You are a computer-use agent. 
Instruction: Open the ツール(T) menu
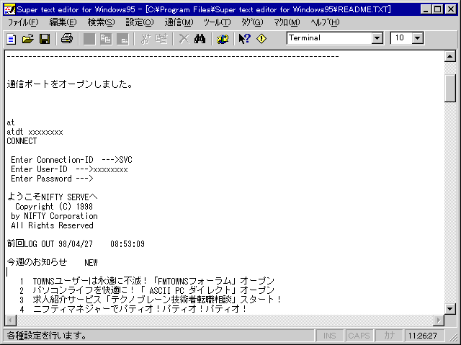pyautogui.click(x=217, y=22)
